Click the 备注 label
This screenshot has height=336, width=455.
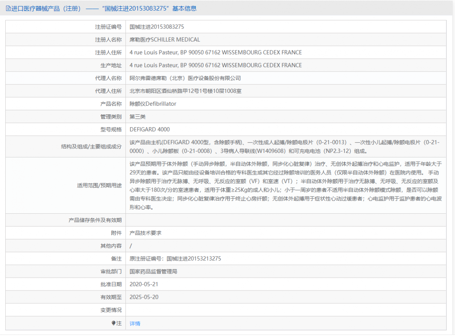[116, 259]
